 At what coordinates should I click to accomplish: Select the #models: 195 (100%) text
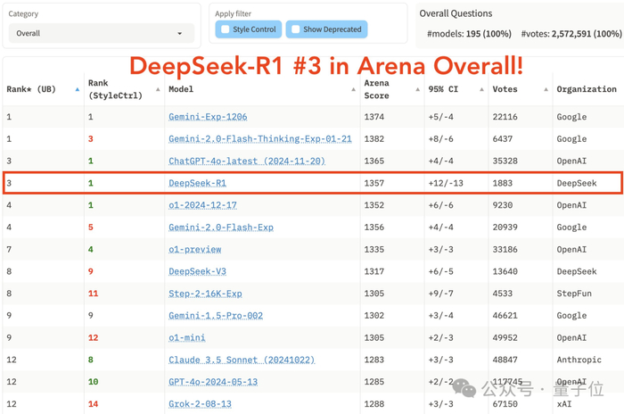coord(469,34)
